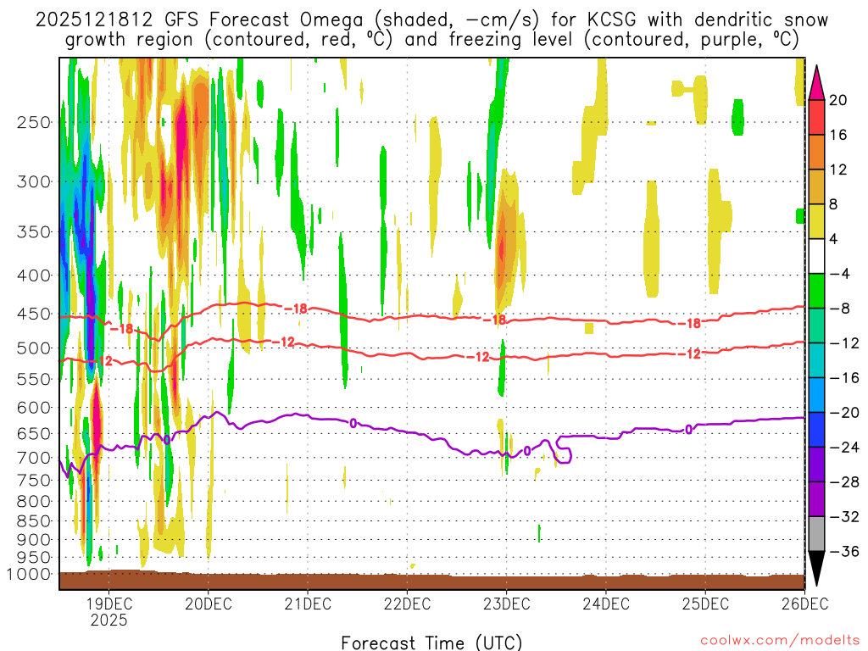This screenshot has width=868, height=651.
Task: Click the colorbar value -24
Action: click(x=845, y=448)
